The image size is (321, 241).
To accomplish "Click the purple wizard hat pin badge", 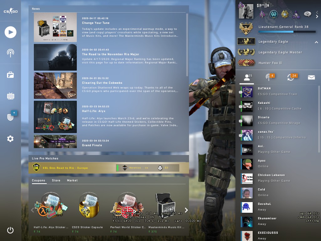I will click(x=296, y=14).
